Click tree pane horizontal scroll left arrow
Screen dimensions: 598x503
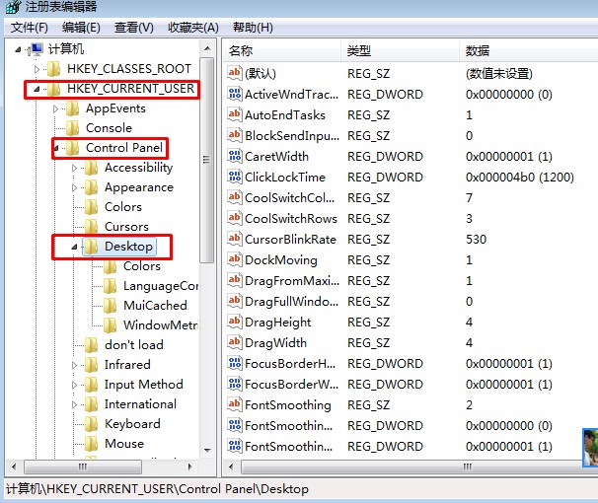[14, 467]
